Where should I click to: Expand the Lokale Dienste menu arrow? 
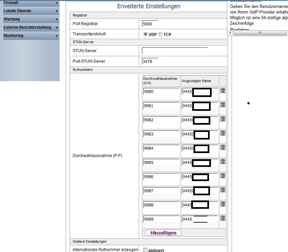pyautogui.click(x=57, y=11)
